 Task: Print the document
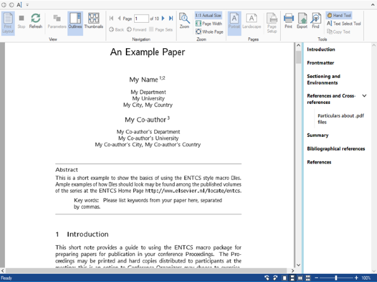click(x=288, y=21)
